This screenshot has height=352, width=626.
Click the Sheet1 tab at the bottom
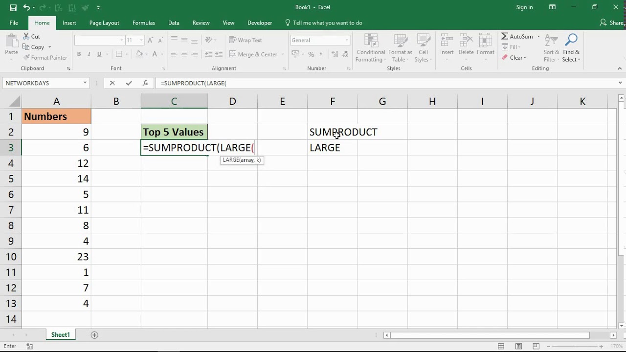[x=60, y=334]
